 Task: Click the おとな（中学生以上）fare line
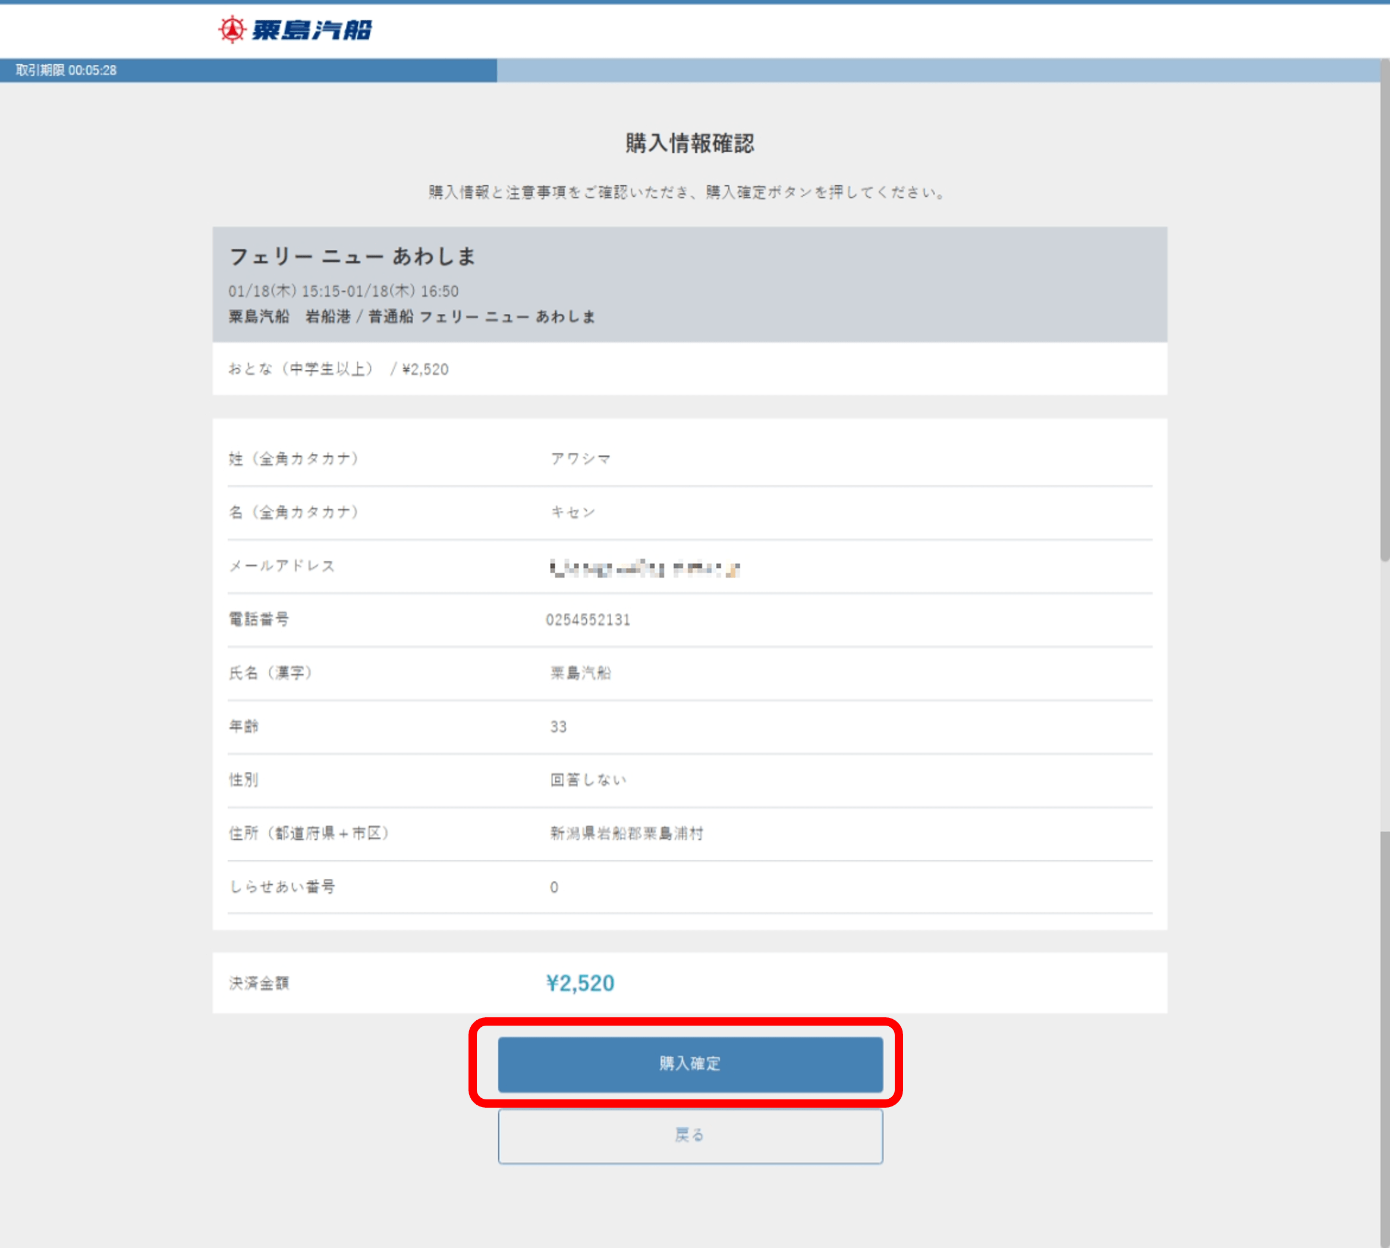tap(338, 369)
